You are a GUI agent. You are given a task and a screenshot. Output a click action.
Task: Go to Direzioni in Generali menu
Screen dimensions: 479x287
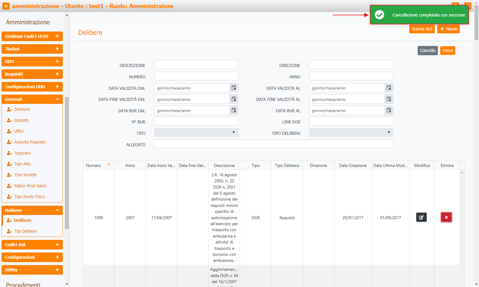(22, 109)
